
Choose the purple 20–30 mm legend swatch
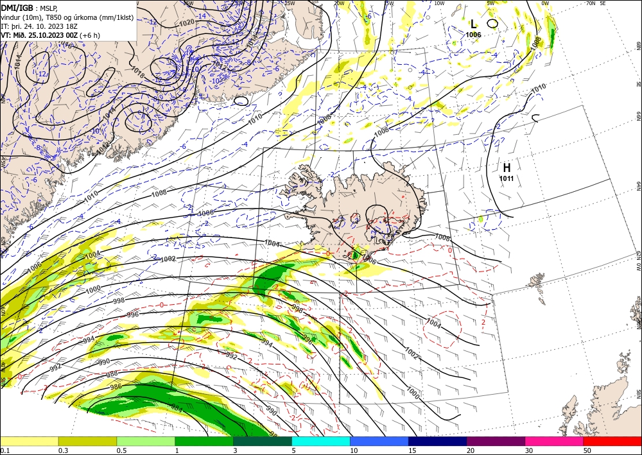496,441
